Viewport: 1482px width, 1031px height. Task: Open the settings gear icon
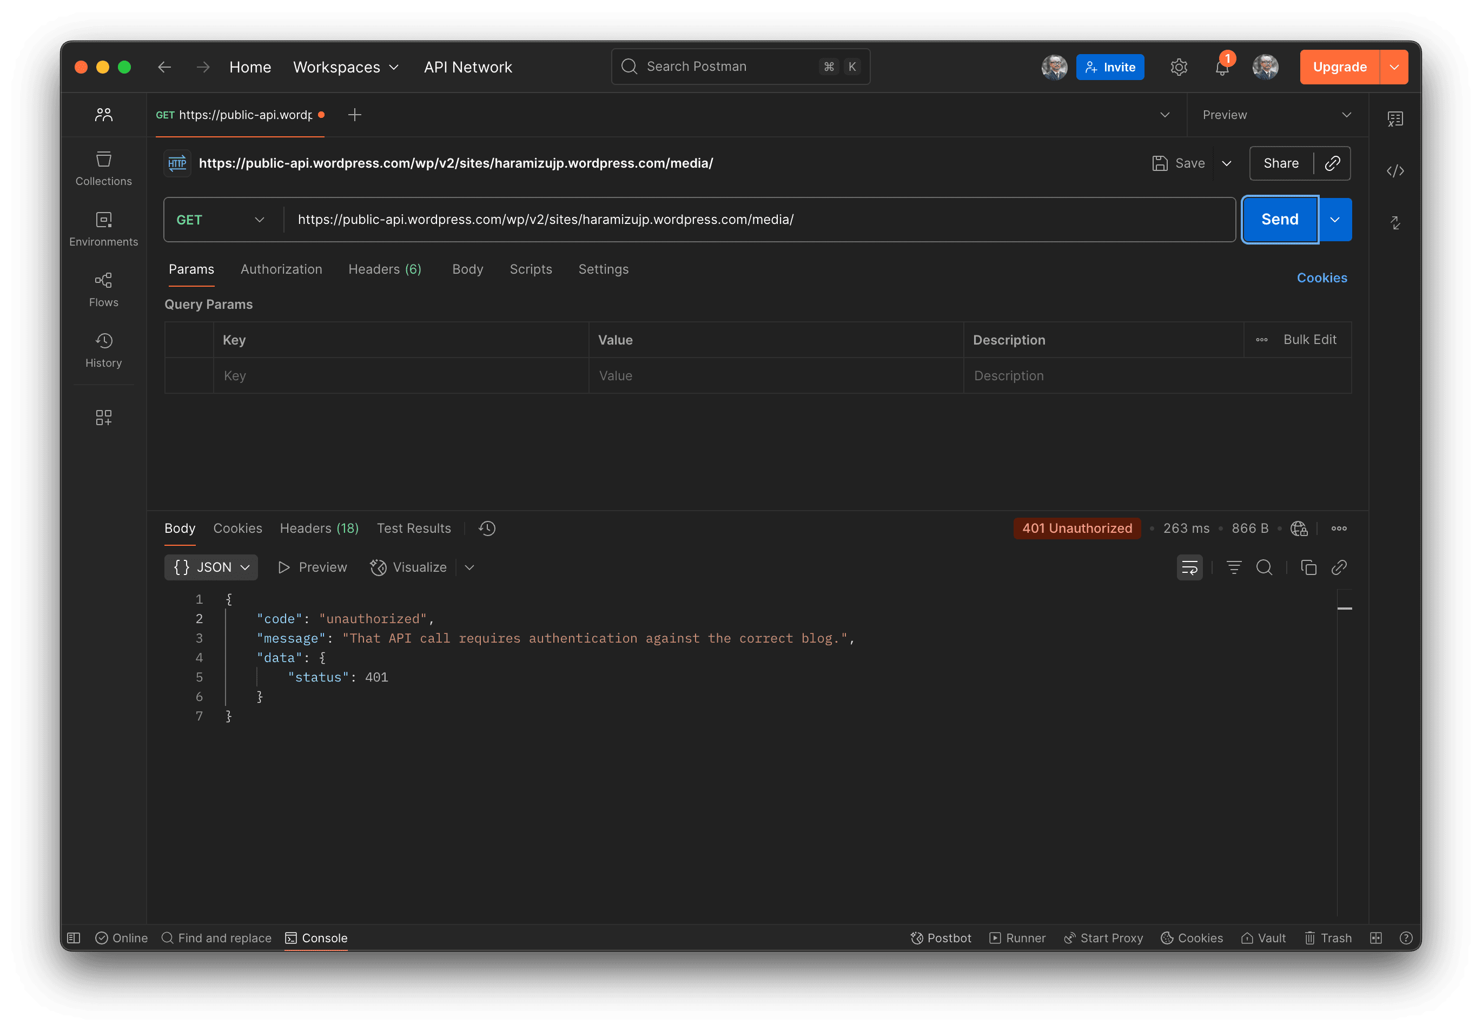[x=1179, y=67]
